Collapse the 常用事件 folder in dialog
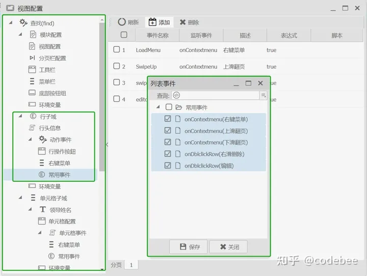Viewport: 367px width, 276px height. coord(158,107)
